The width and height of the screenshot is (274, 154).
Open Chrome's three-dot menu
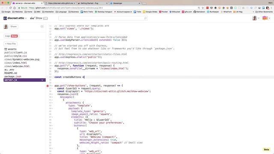[271, 8]
